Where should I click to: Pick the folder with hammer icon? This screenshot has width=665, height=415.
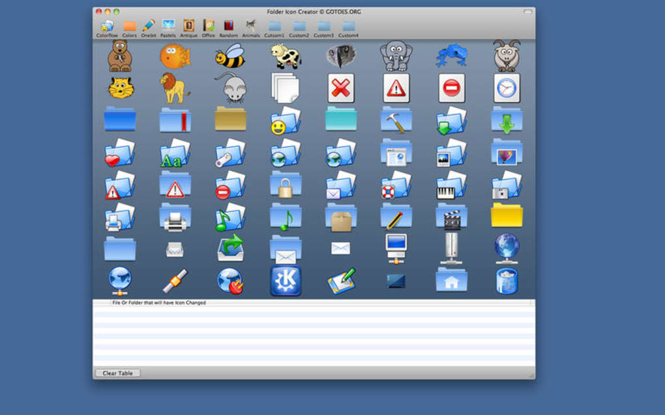click(396, 119)
